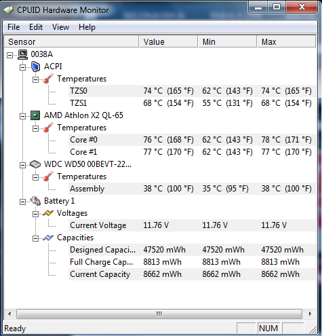
Task: Click the Max column header
Action: point(286,41)
